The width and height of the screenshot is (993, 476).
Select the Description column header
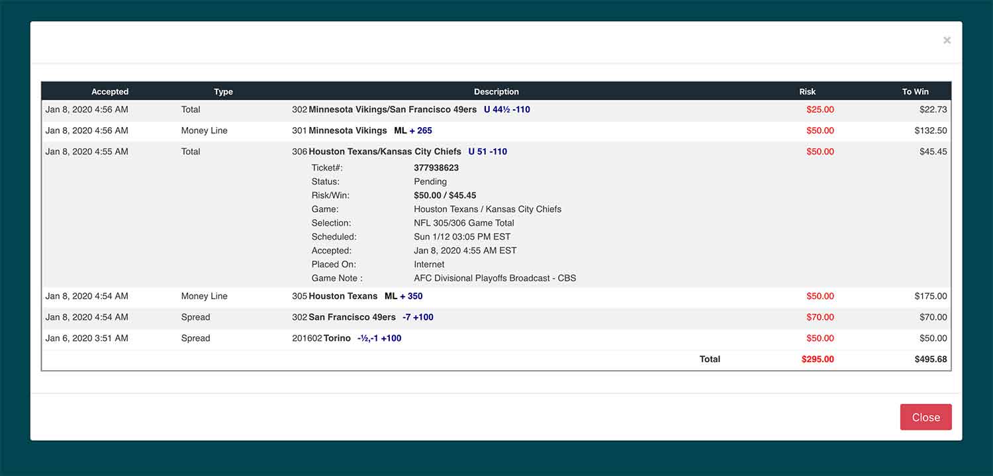pos(496,91)
